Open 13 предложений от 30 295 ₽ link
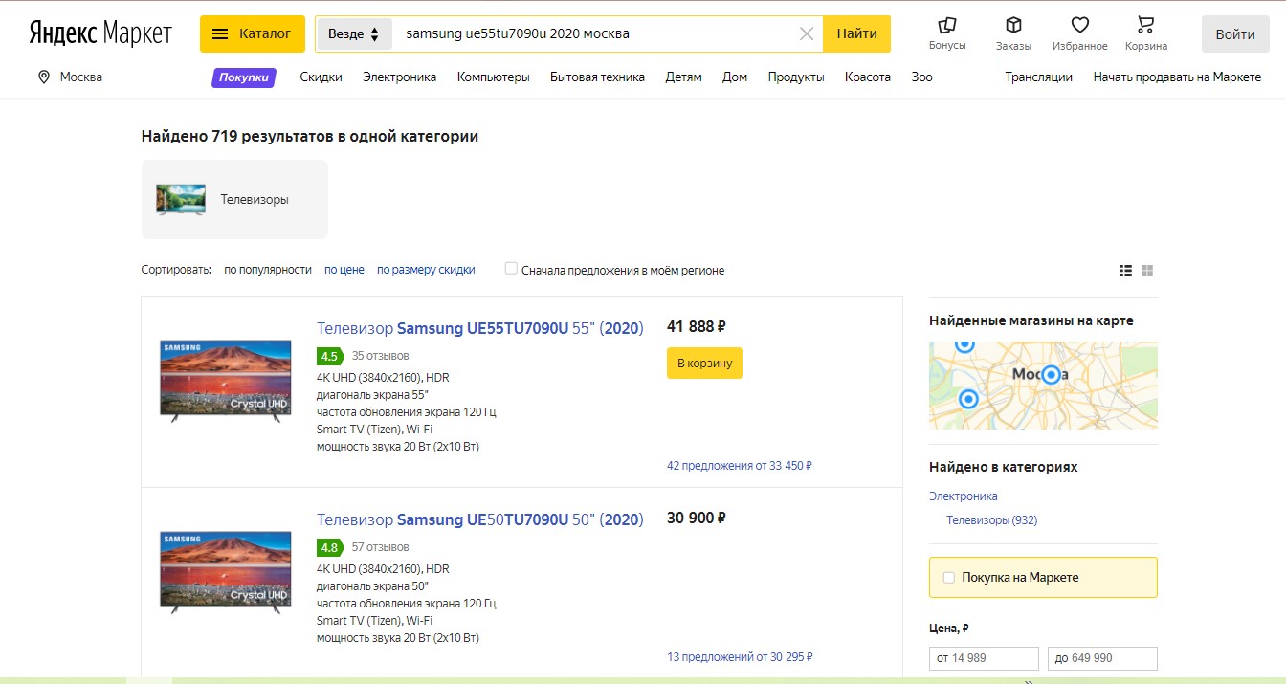The height and width of the screenshot is (684, 1286). (740, 657)
